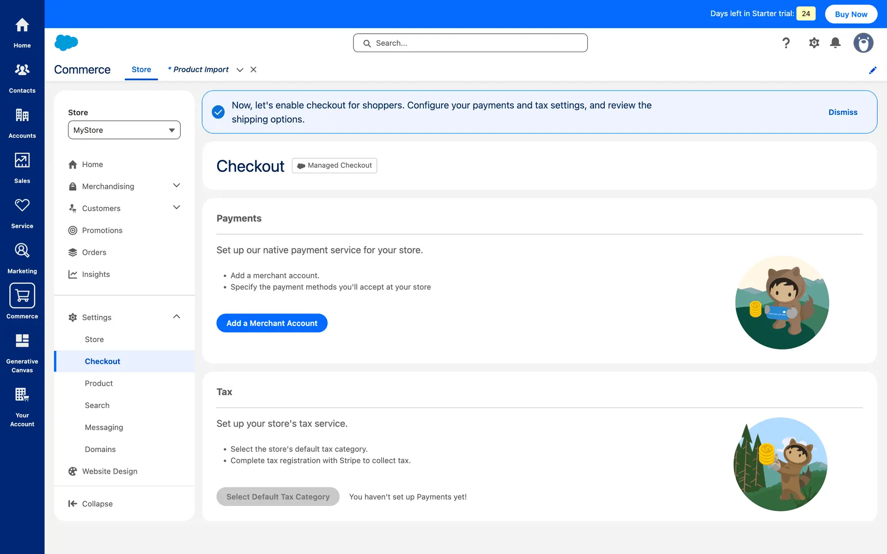
Task: Click the Marketing icon in left rail
Action: click(x=22, y=251)
